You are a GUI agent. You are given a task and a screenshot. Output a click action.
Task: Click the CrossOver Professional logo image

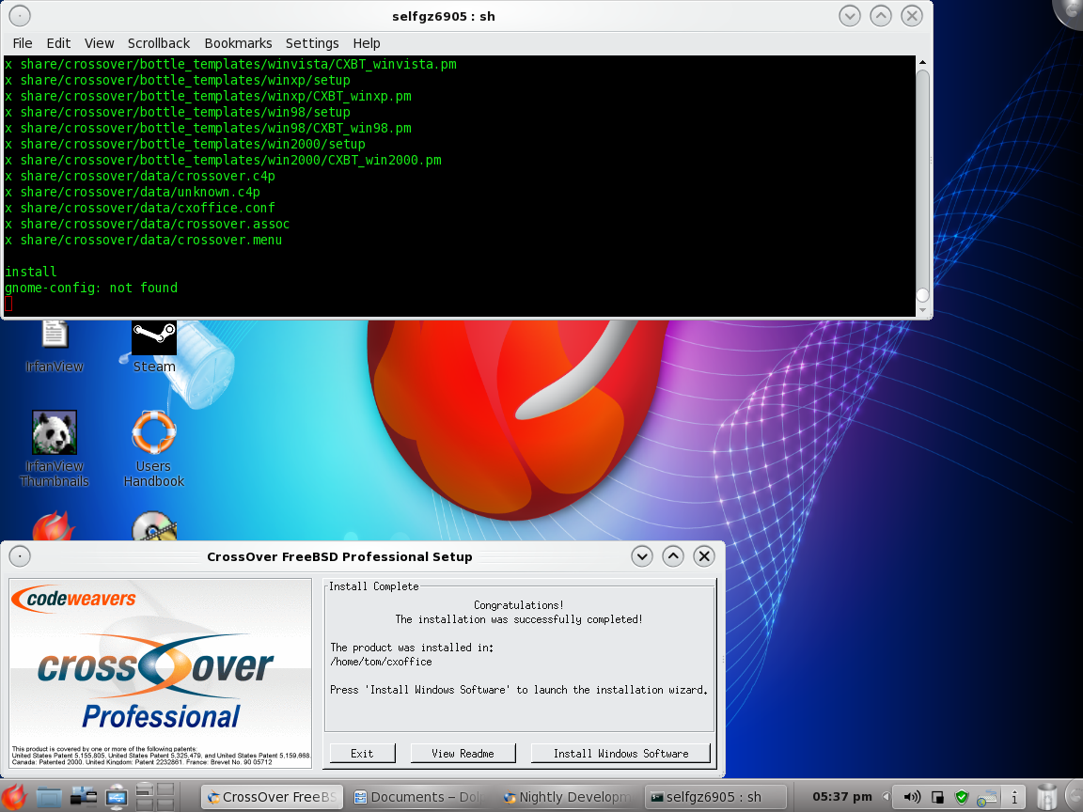pos(160,673)
